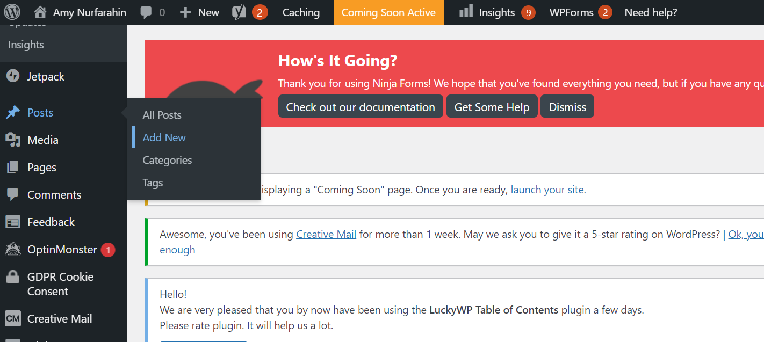Click the Yoast notification badge showing 2

pos(260,12)
